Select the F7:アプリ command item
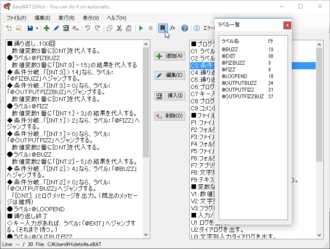This screenshot has height=249, width=330. [x=202, y=165]
